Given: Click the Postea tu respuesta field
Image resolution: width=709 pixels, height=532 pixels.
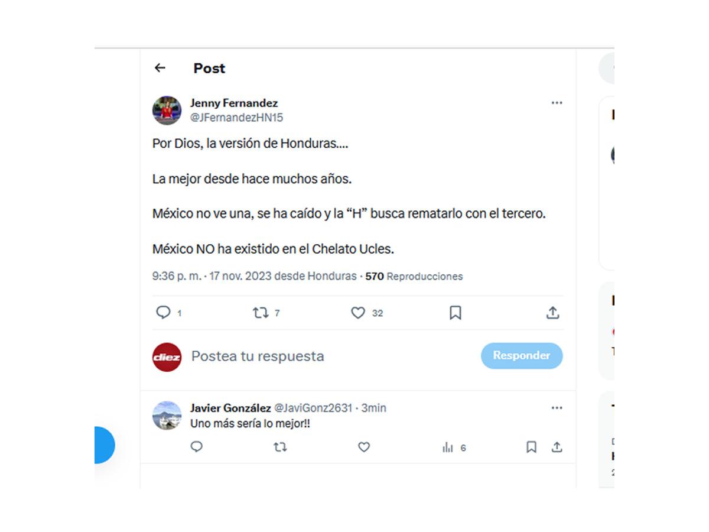Looking at the screenshot, I should coord(257,356).
